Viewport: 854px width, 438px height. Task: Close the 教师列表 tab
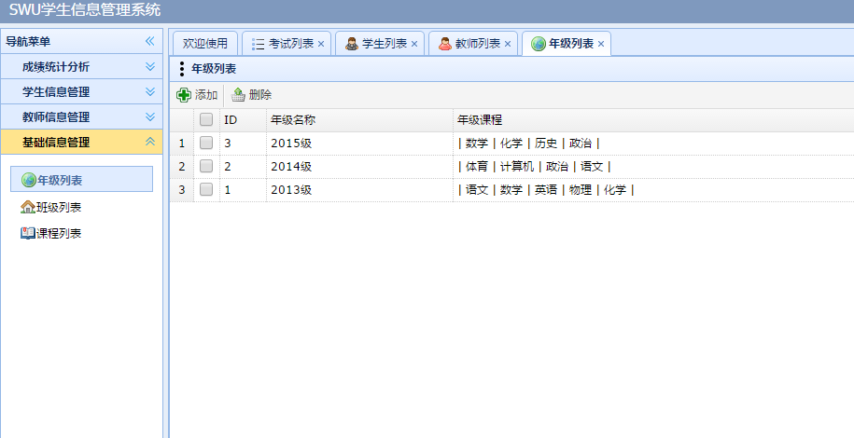click(508, 44)
